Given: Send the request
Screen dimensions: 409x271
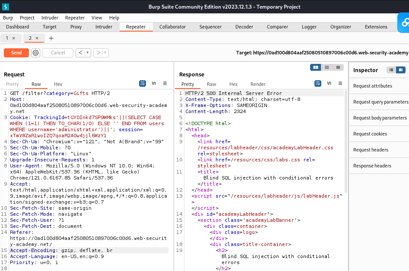Looking at the screenshot, I should point(16,53).
